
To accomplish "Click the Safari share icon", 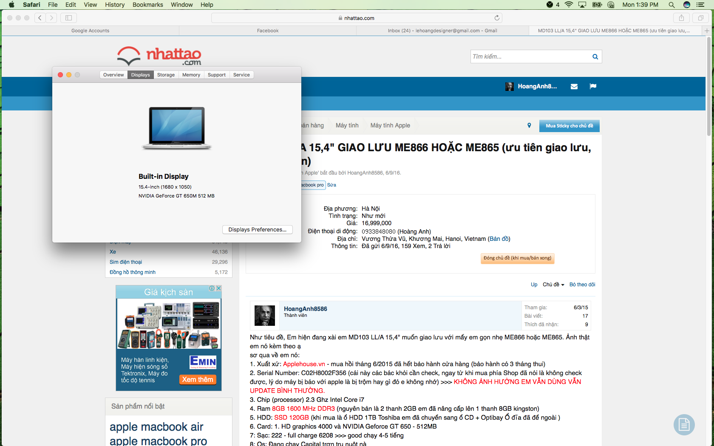I will pos(681,18).
